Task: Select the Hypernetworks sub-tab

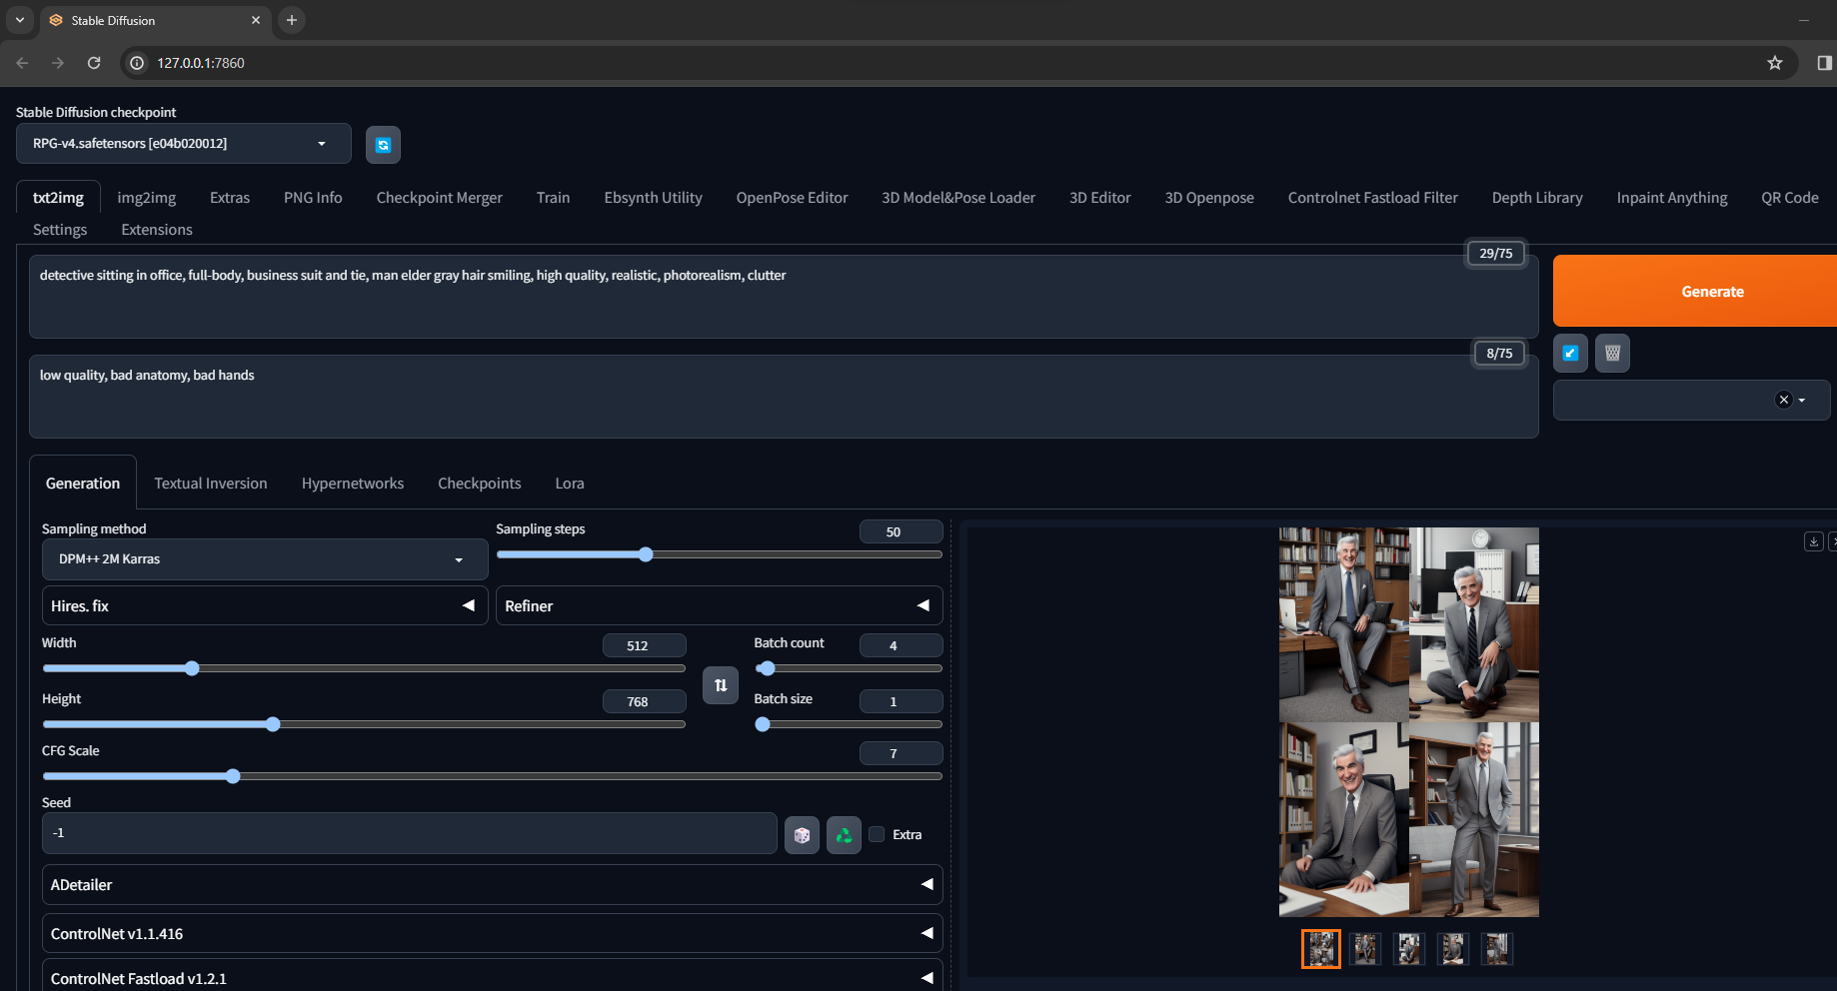Action: (353, 484)
